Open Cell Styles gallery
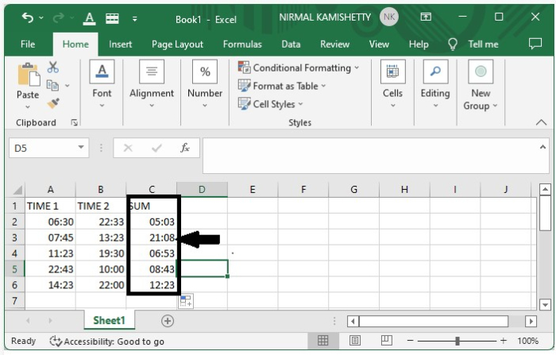This screenshot has width=556, height=355. click(271, 103)
